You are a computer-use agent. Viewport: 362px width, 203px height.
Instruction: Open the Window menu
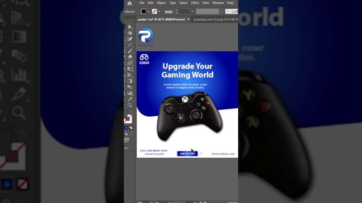pyautogui.click(x=218, y=3)
